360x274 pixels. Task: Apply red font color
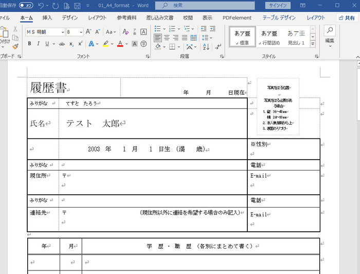pyautogui.click(x=120, y=43)
